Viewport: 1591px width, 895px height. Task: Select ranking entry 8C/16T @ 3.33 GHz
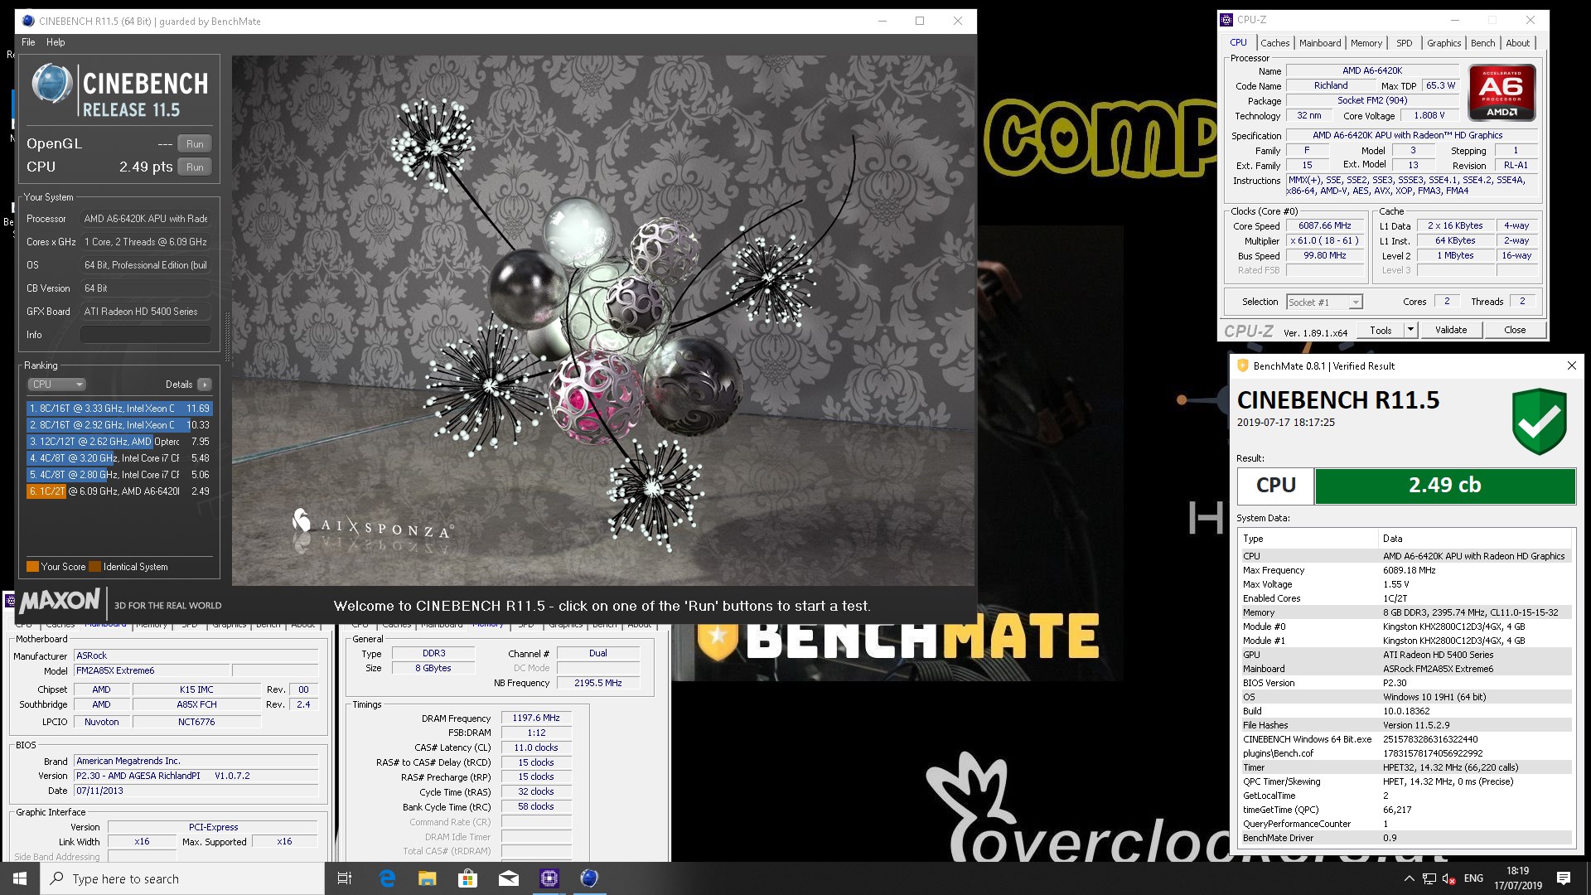click(119, 409)
